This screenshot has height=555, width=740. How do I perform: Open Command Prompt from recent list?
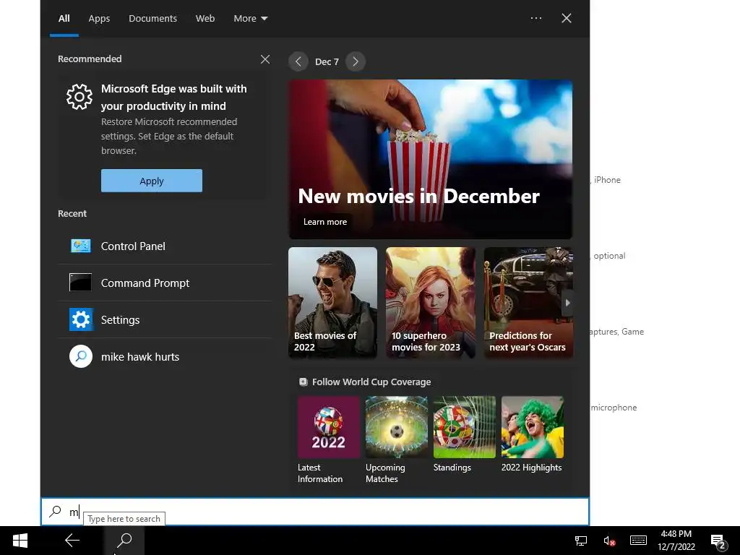[164, 283]
